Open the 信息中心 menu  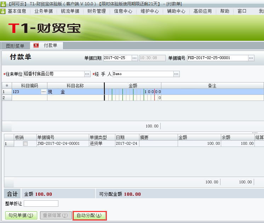(x=123, y=11)
